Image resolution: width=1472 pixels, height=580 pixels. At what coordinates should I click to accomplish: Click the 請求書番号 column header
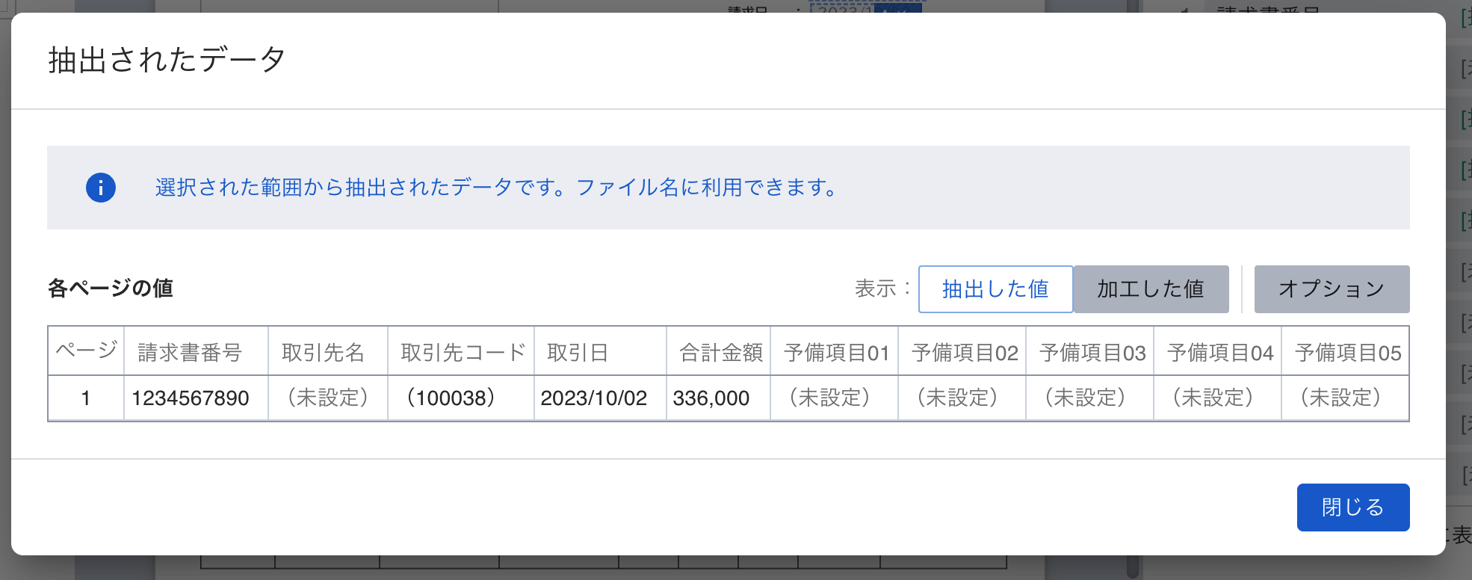click(x=191, y=352)
